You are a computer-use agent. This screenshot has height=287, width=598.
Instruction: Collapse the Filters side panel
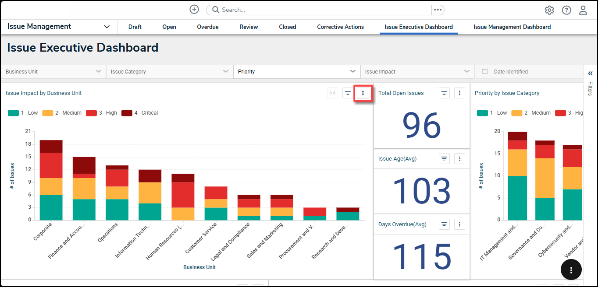(x=590, y=73)
